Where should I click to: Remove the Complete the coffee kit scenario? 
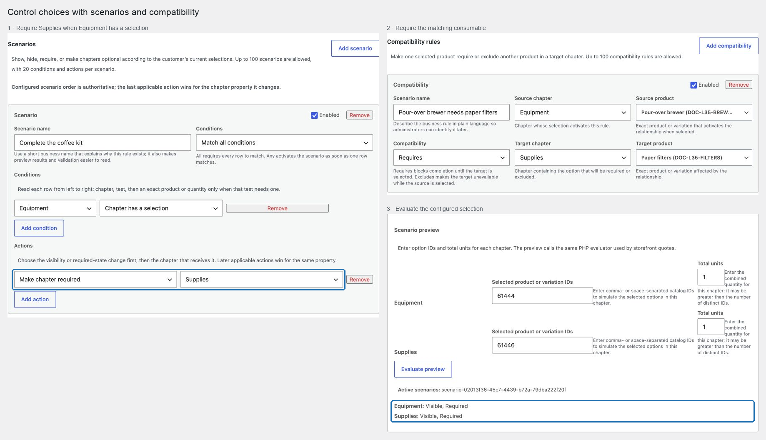(359, 115)
